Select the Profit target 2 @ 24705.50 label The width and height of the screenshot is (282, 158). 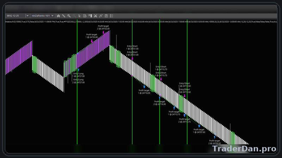pos(215,142)
